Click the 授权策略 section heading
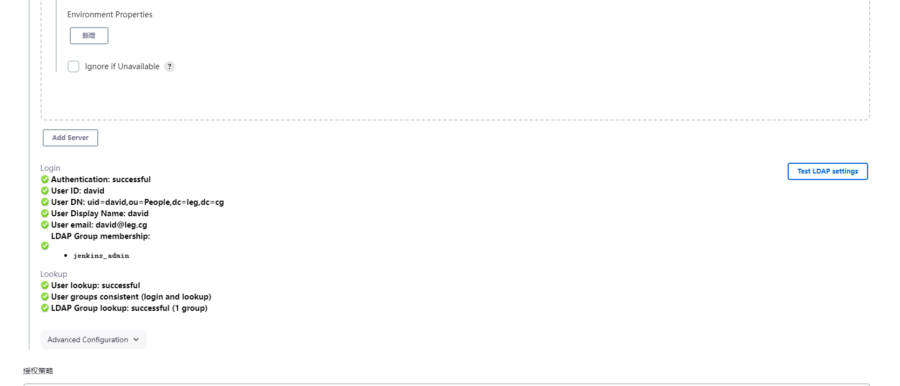Viewport: 900px width, 386px height. [38, 371]
